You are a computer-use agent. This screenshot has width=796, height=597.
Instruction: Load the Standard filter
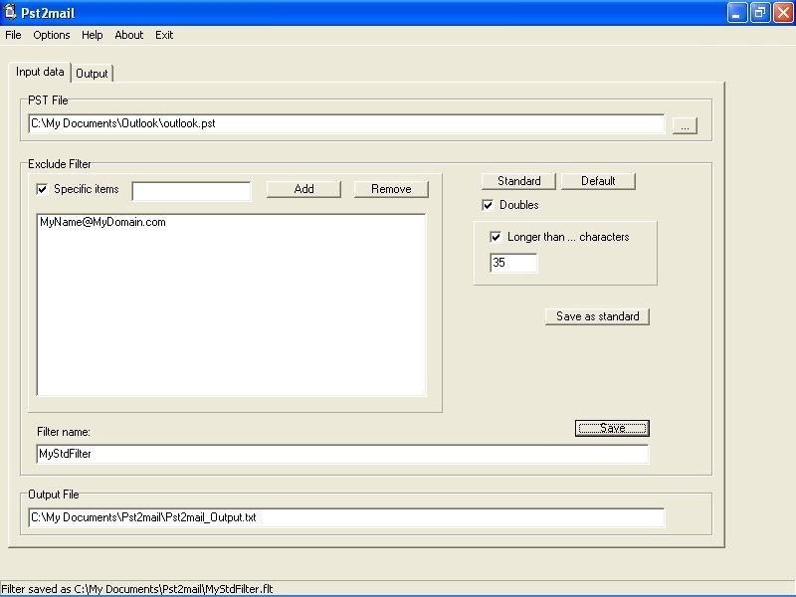point(518,181)
